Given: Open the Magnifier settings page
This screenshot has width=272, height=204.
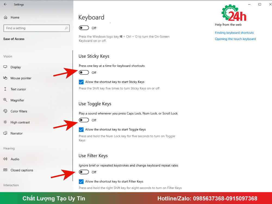Looking at the screenshot, I should [x=17, y=100].
